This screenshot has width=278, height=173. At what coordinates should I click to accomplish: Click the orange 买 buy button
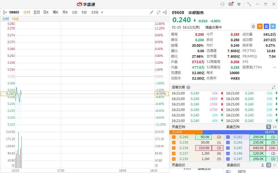(x=260, y=26)
